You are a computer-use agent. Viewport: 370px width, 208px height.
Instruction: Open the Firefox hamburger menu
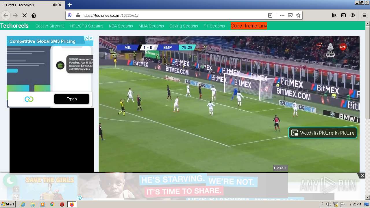pos(364,15)
